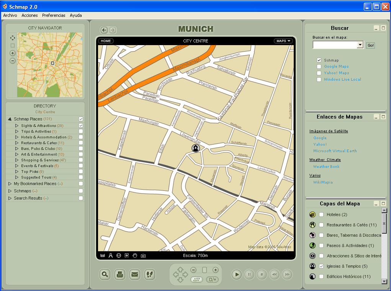Viewport: 391px width, 291px height.
Task: Open the Ayuda menu
Action: pos(76,15)
